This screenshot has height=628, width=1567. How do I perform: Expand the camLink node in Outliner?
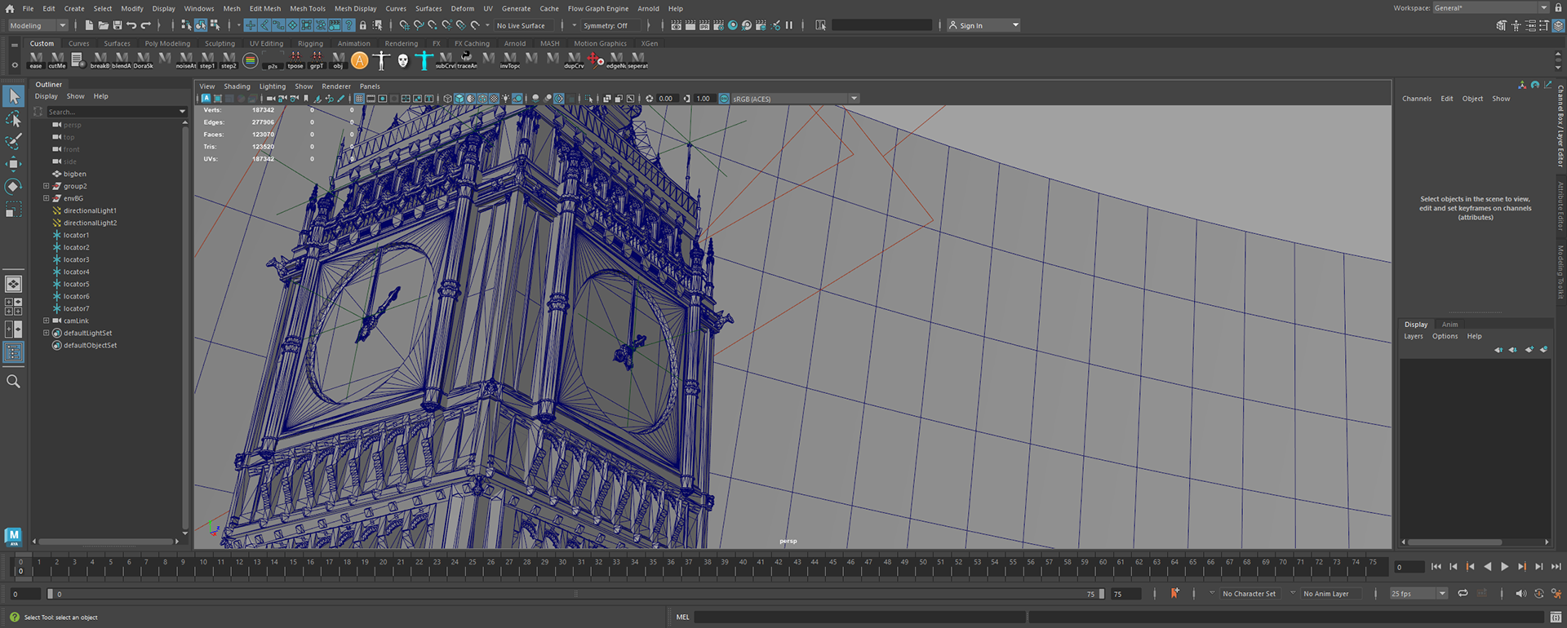click(x=47, y=321)
